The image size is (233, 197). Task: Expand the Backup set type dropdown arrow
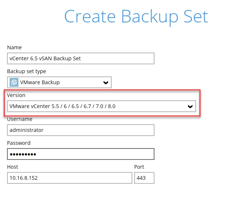click(x=105, y=83)
